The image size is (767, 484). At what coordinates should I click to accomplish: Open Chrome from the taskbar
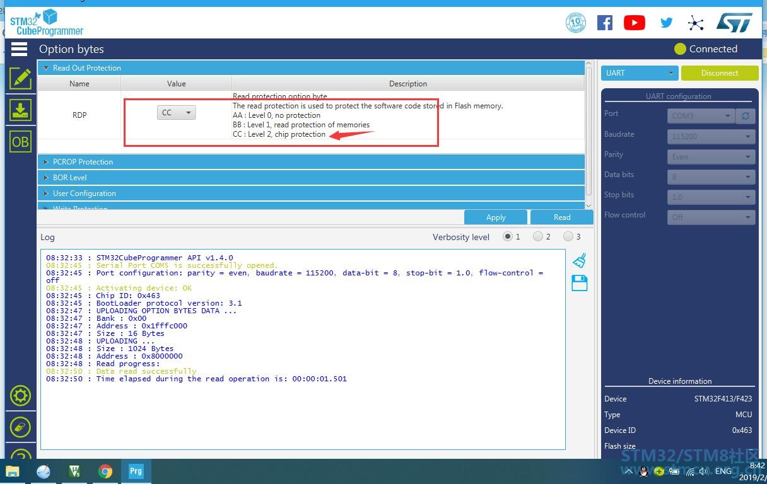pos(105,471)
